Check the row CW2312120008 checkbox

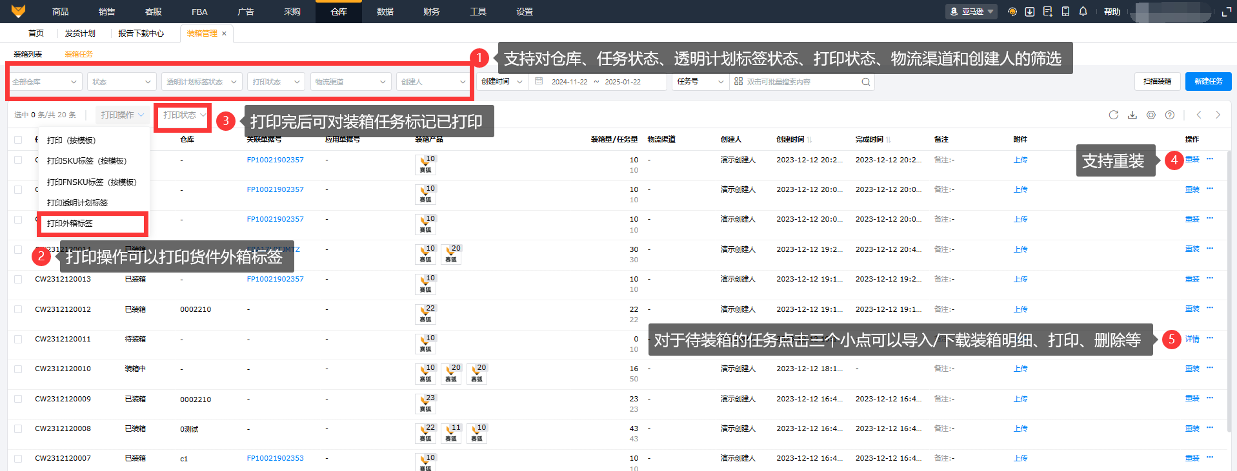click(18, 428)
